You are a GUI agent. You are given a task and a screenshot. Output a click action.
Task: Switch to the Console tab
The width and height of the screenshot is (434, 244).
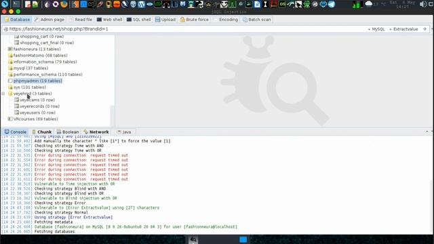click(16, 132)
